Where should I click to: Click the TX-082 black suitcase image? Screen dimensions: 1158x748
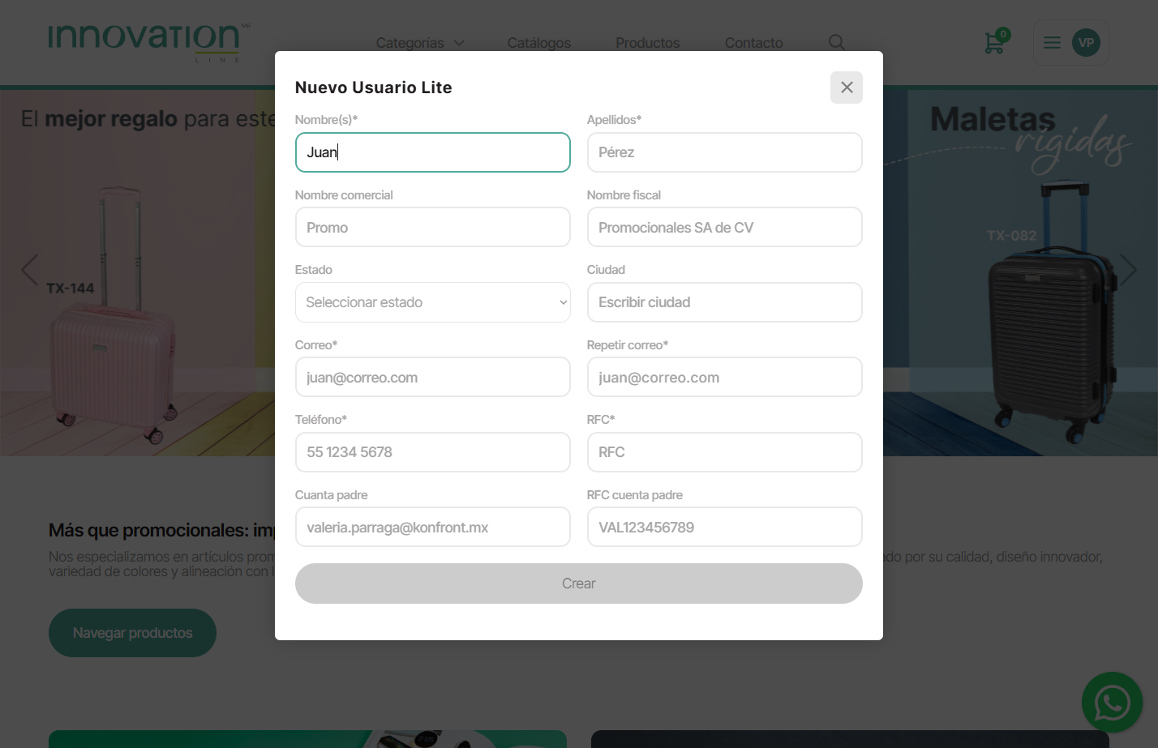click(x=1053, y=312)
